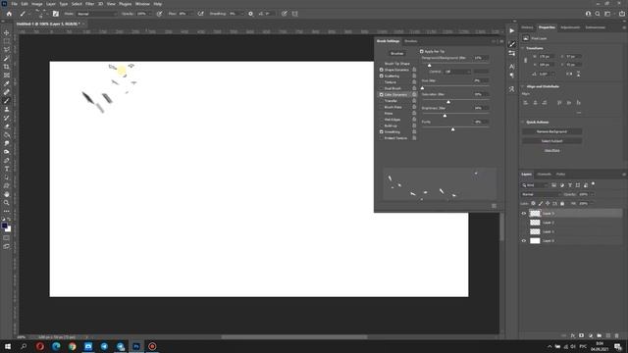The width and height of the screenshot is (628, 353).
Task: Open the Window menu
Action: [x=142, y=4]
